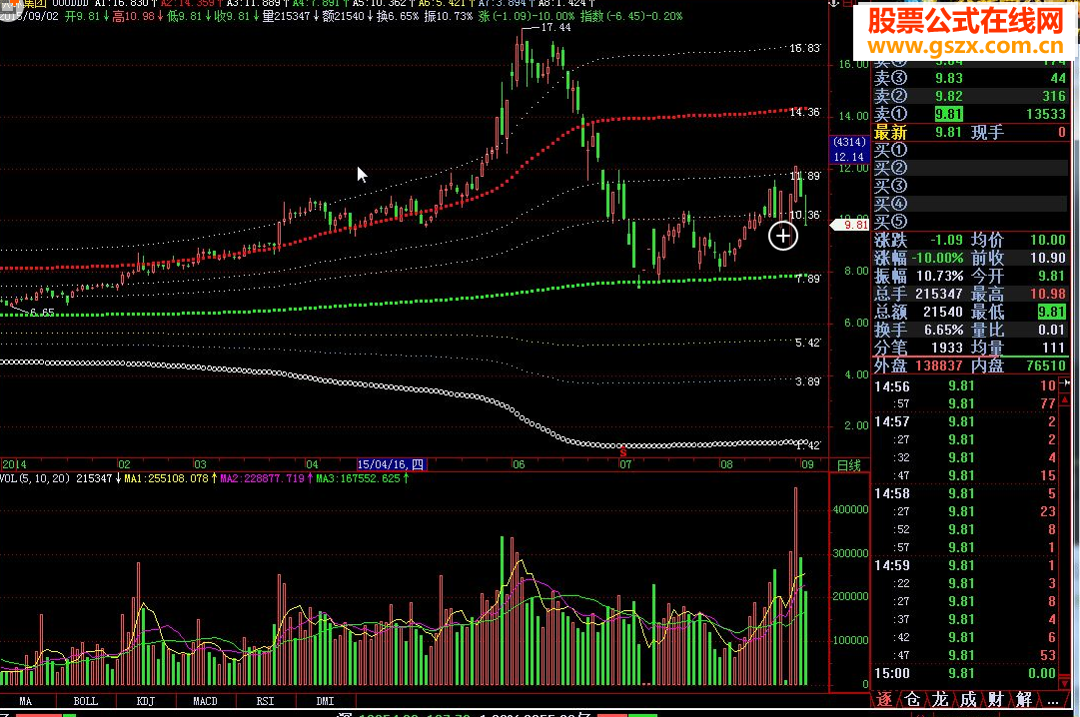The image size is (1080, 717).
Task: Click the MA3:167552.625 volume value
Action: (x=358, y=478)
